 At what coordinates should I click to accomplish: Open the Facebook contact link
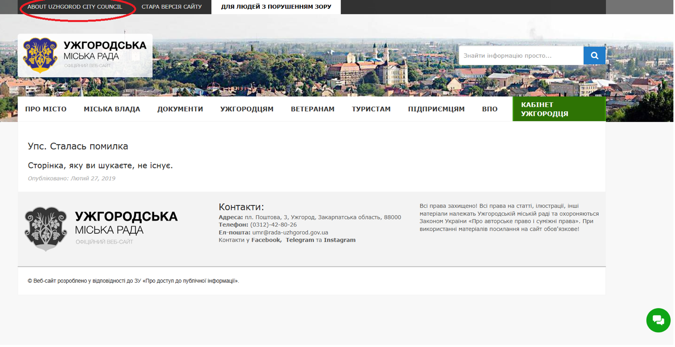tap(266, 240)
